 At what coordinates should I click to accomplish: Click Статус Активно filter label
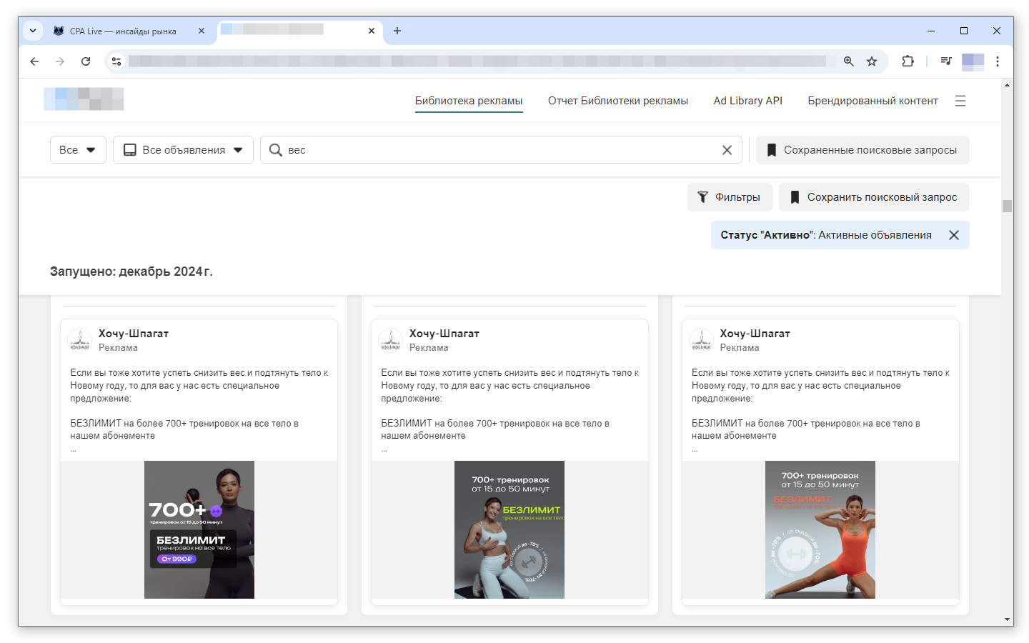point(826,235)
